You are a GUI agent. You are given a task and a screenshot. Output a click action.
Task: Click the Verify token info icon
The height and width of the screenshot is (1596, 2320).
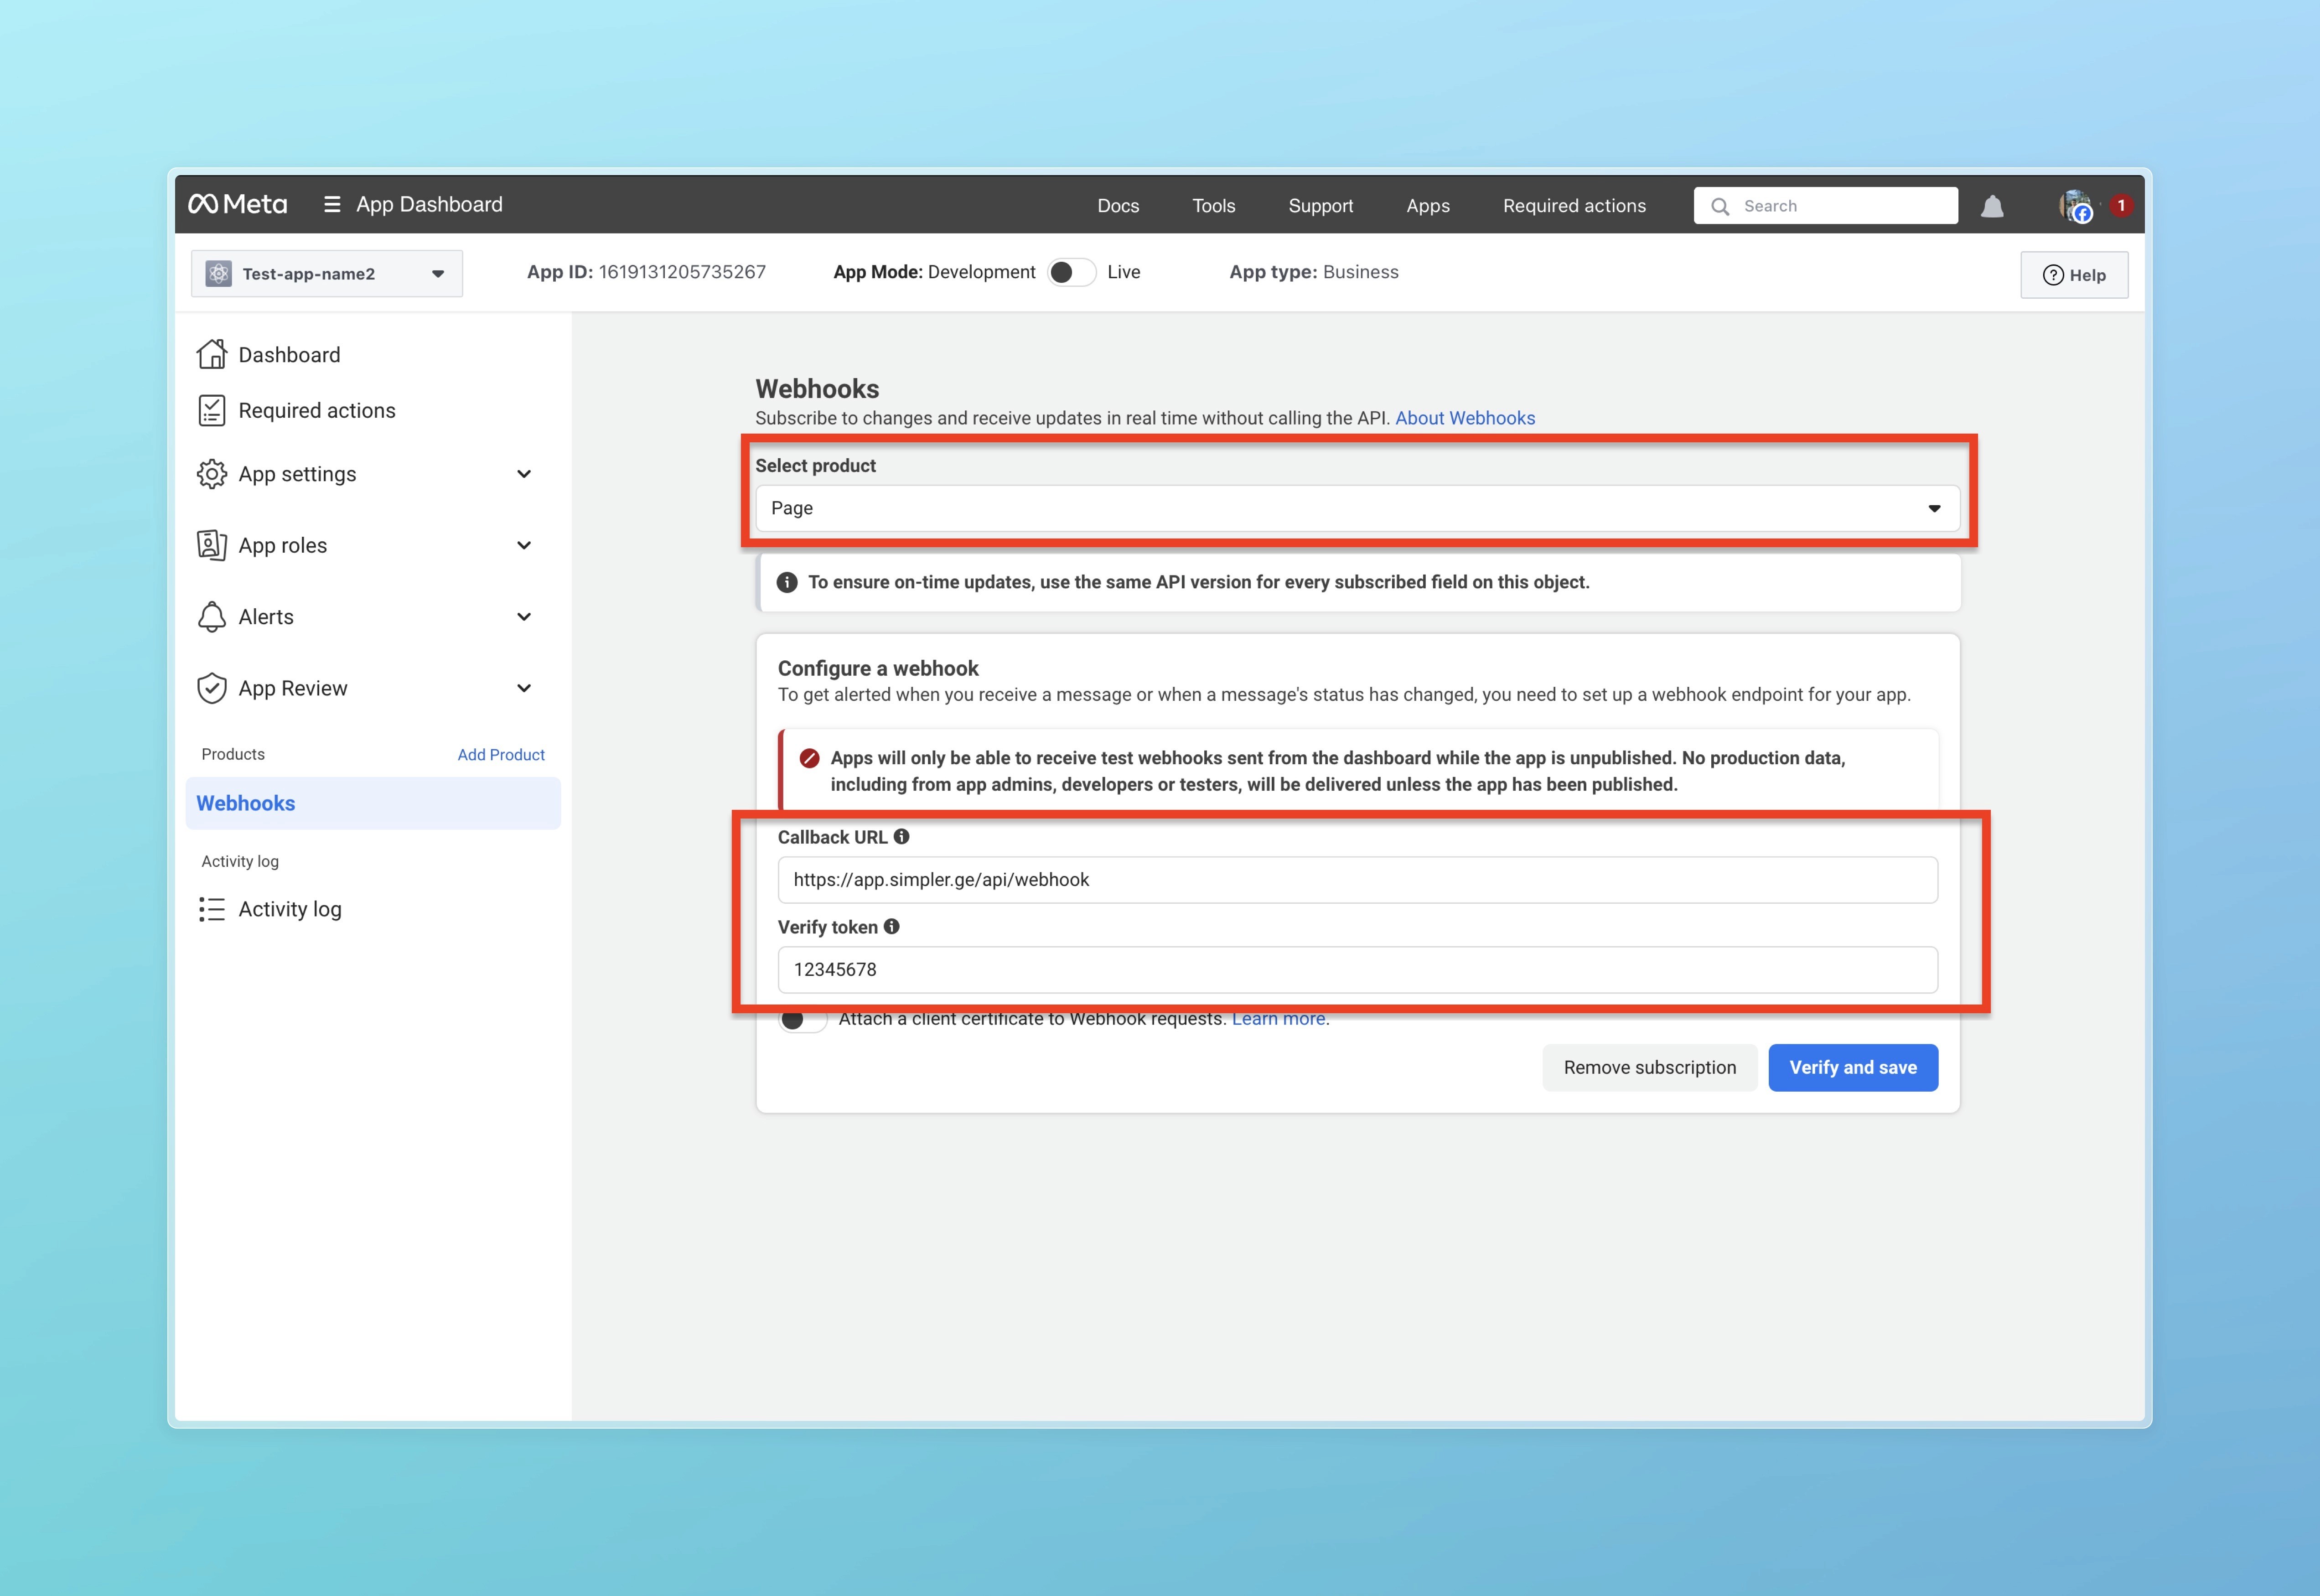[x=892, y=927]
